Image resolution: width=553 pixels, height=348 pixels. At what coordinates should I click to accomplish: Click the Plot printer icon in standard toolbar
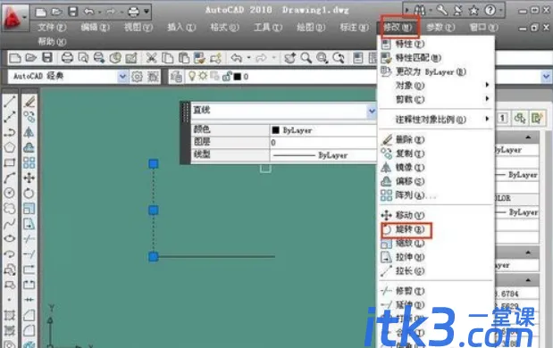pos(67,57)
